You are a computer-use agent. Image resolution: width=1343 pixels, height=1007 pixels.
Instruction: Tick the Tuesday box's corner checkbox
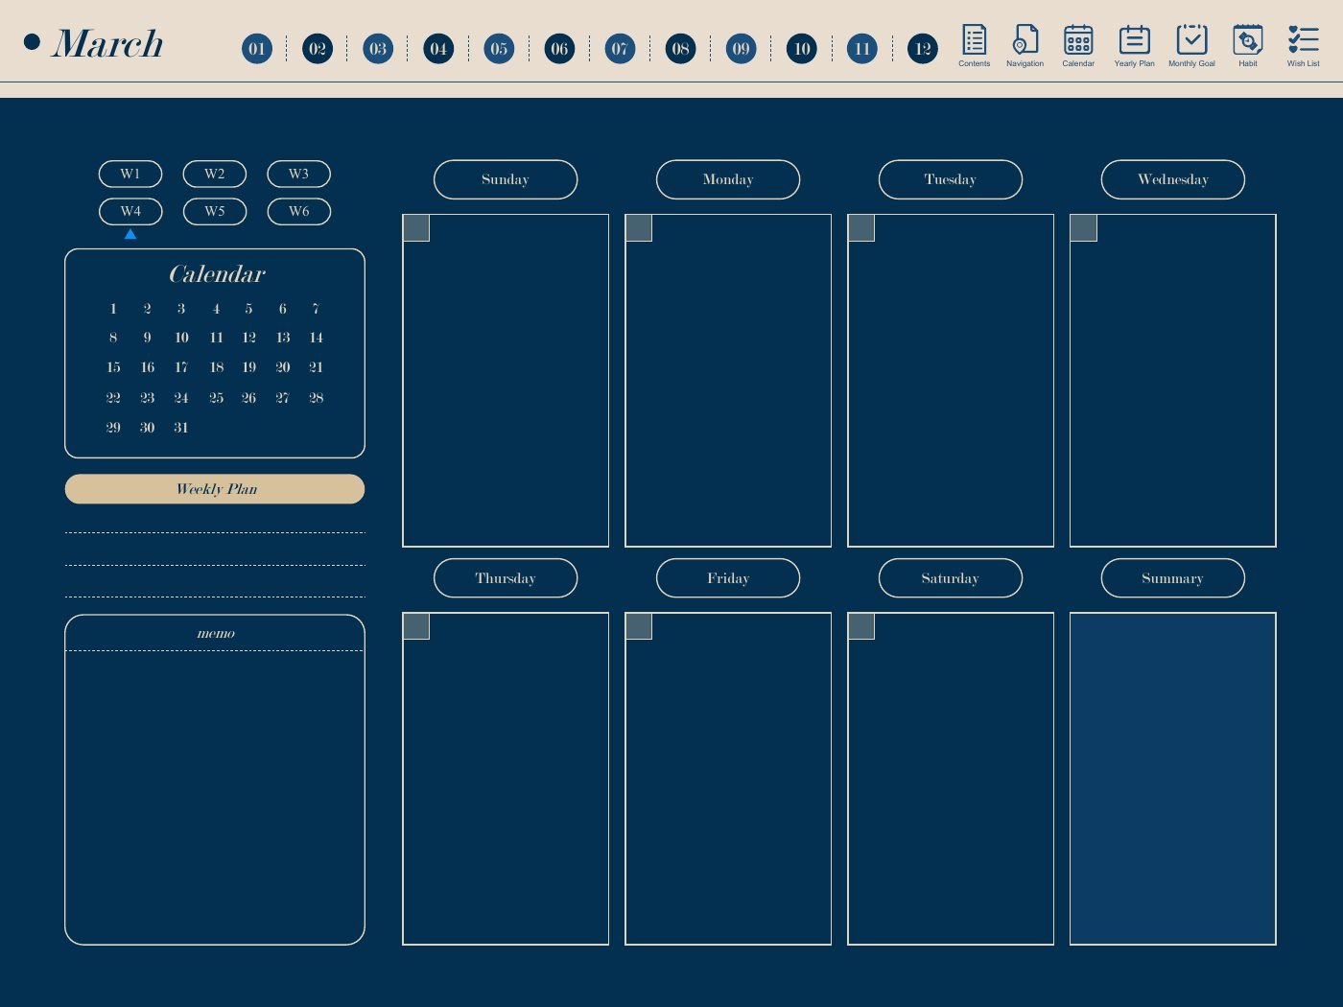(861, 228)
